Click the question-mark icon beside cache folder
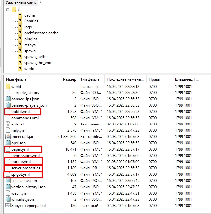 20,15
